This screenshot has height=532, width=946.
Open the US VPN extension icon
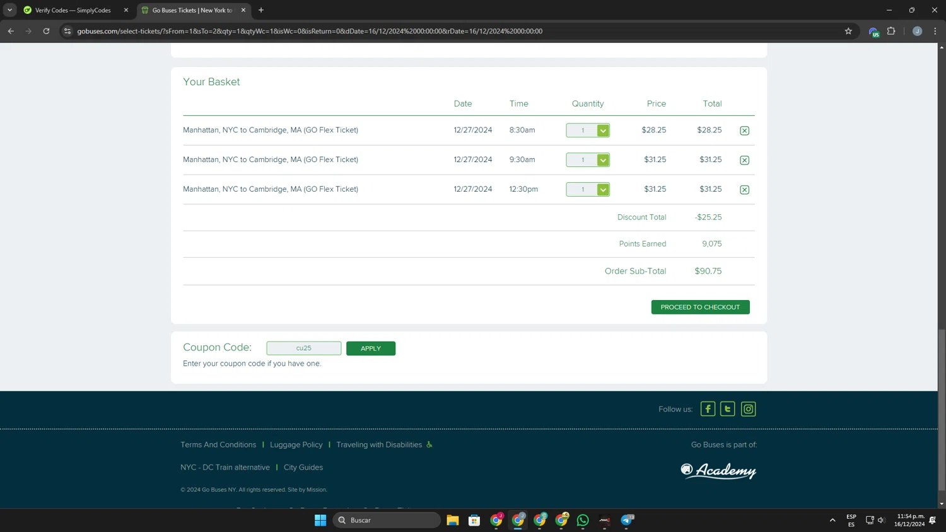click(873, 32)
